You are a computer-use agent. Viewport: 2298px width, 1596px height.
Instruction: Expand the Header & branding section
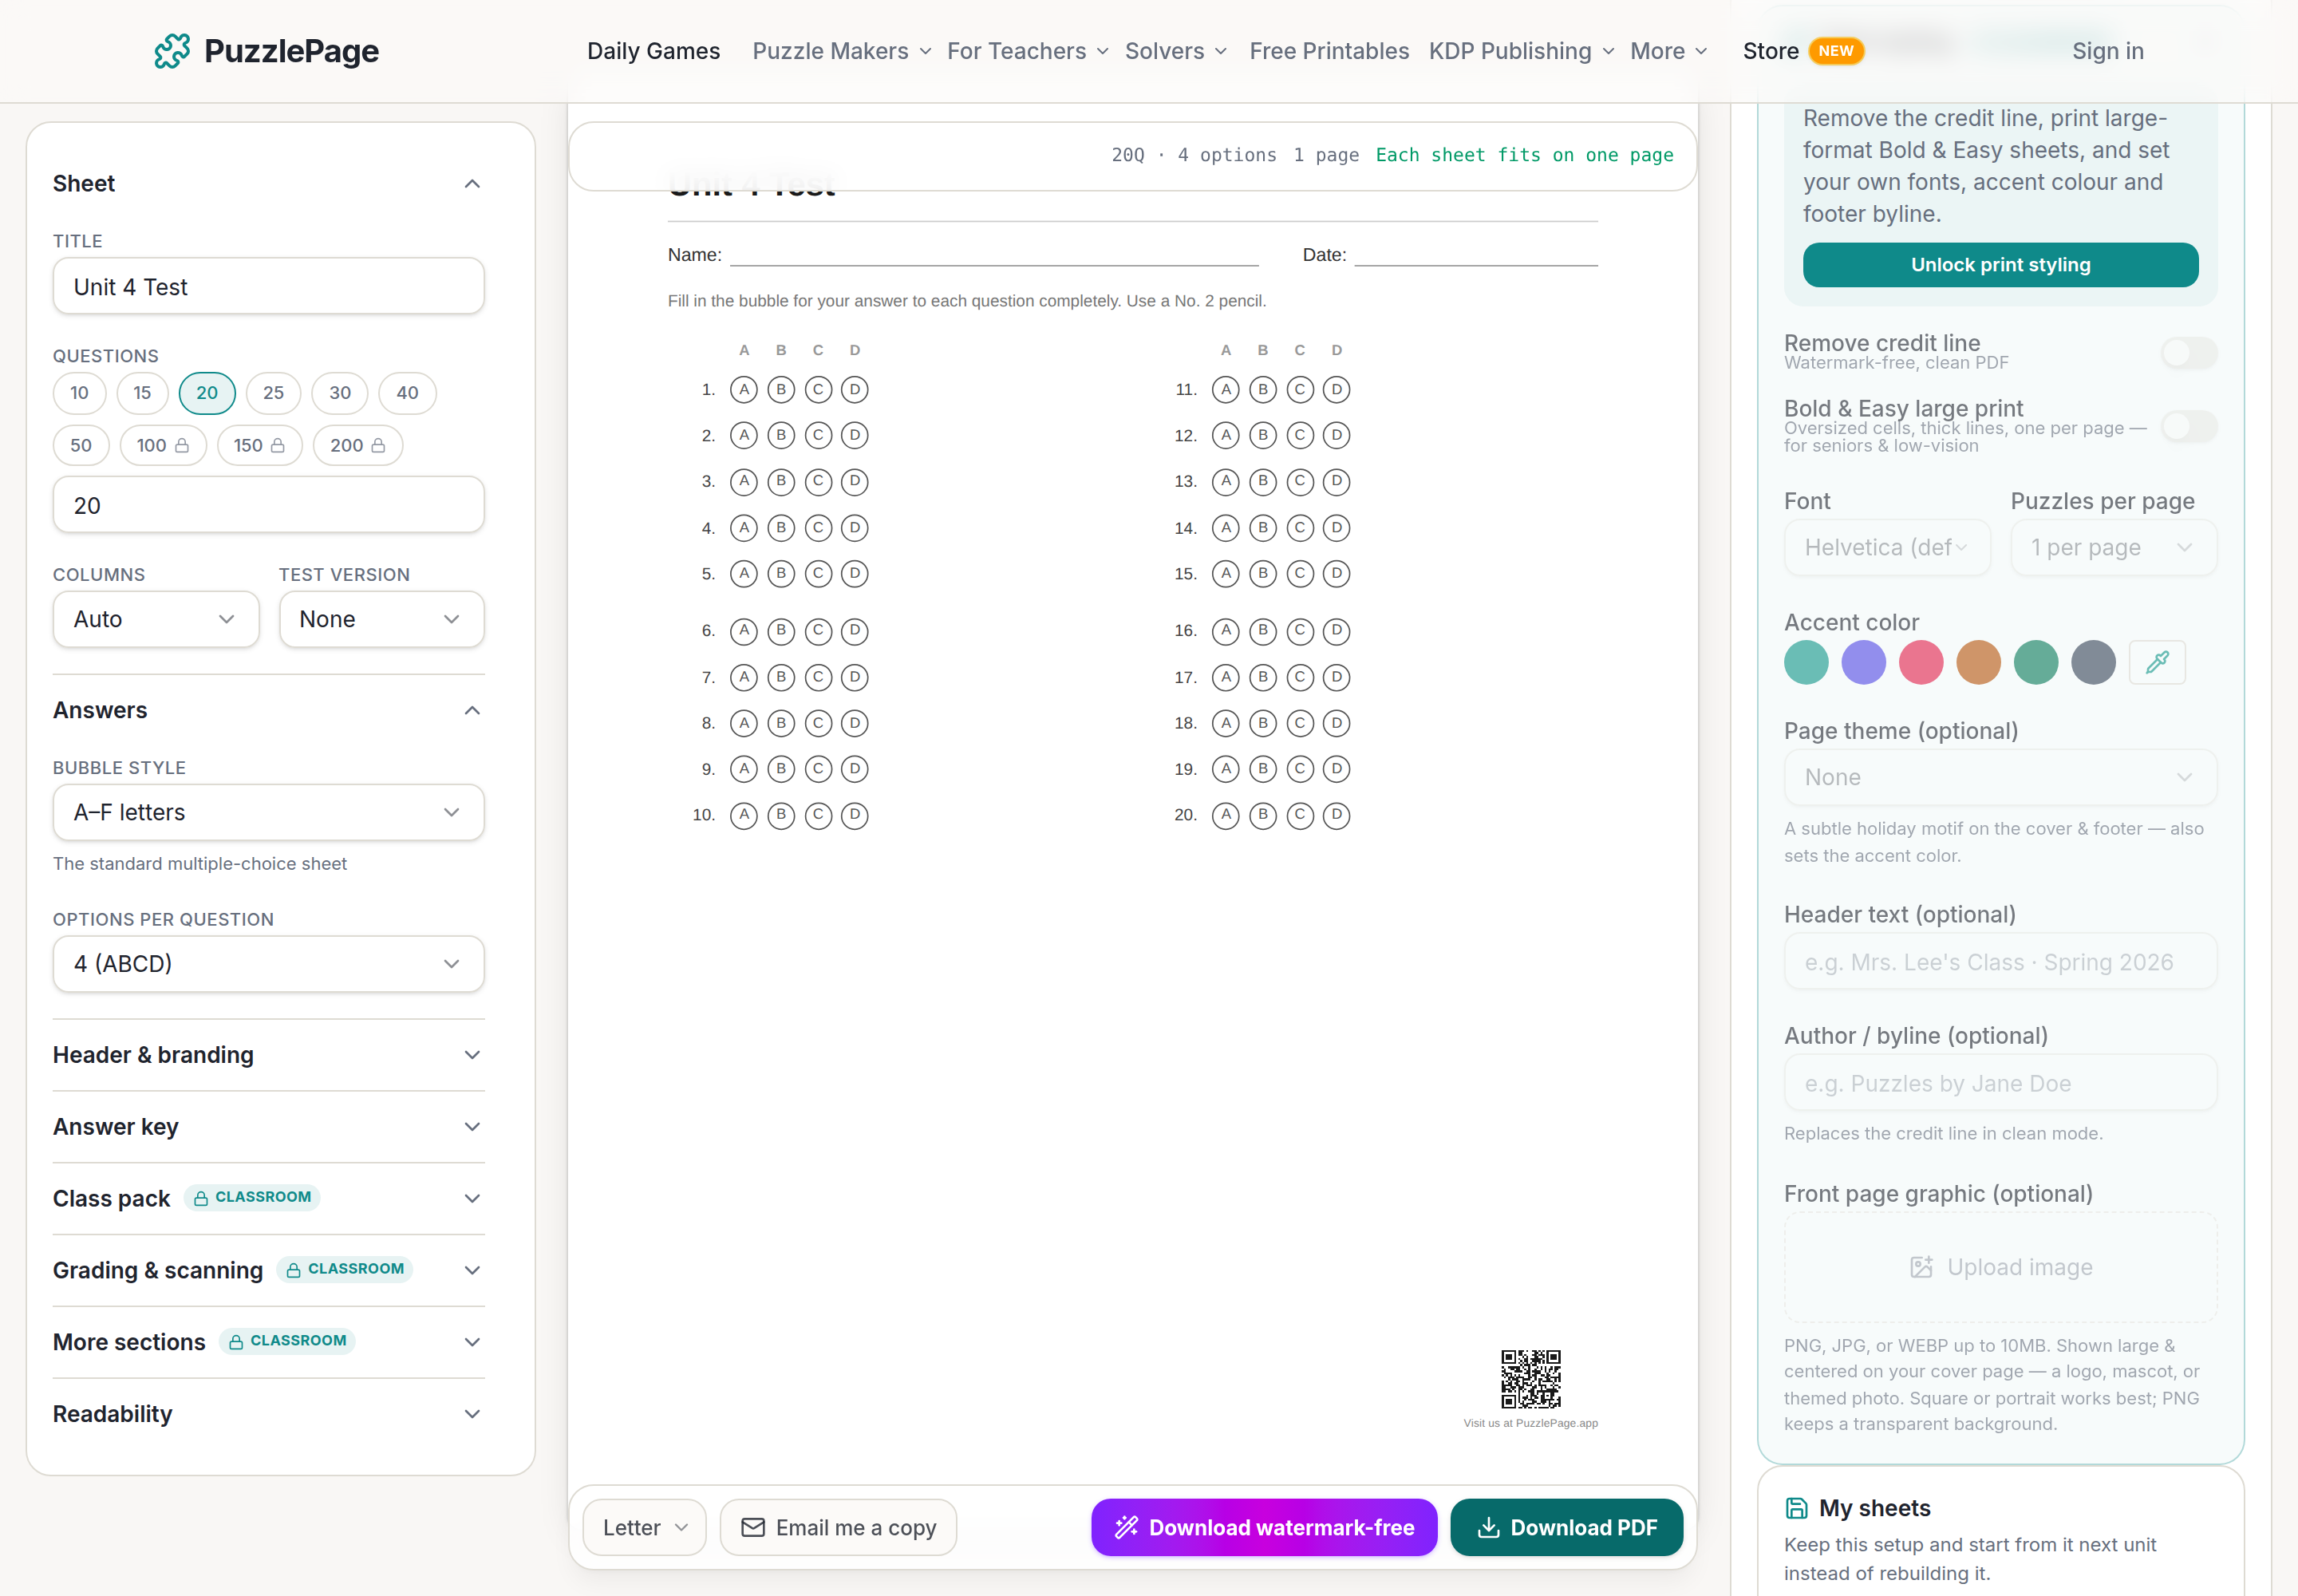tap(269, 1055)
